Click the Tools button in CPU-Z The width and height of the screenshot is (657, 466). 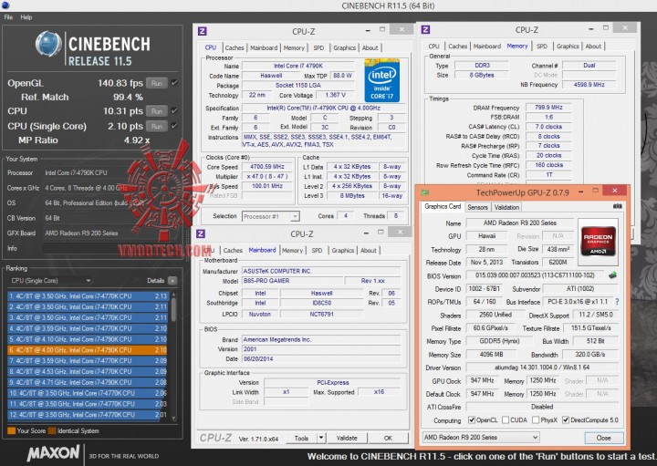point(301,438)
